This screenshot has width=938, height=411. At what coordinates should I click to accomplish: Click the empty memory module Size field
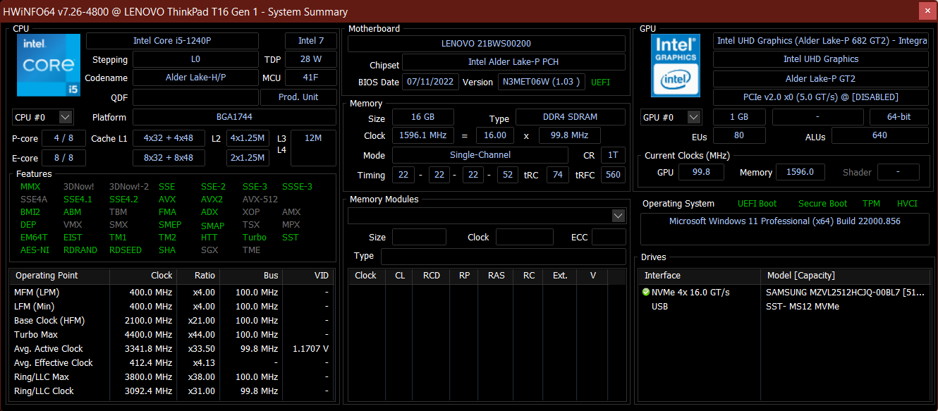click(419, 237)
